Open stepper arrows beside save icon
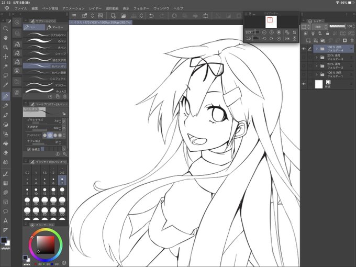This screenshot has height=267, width=356. 141,16
